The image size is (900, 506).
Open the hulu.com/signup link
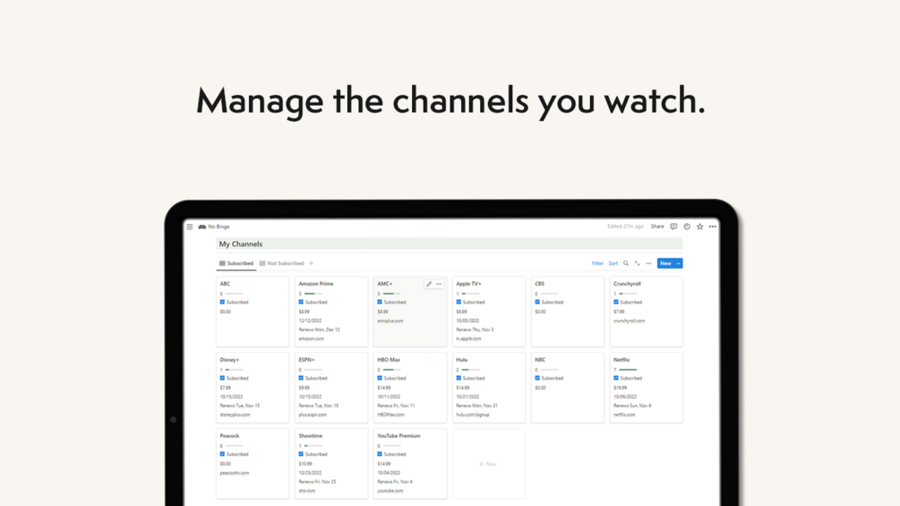point(473,415)
